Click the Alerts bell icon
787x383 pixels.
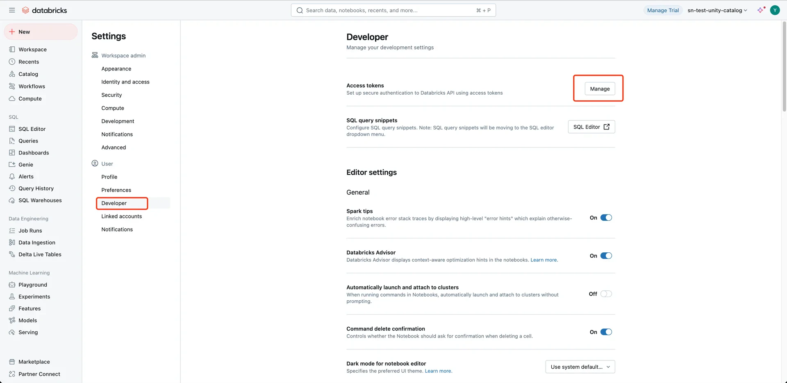[x=12, y=176]
